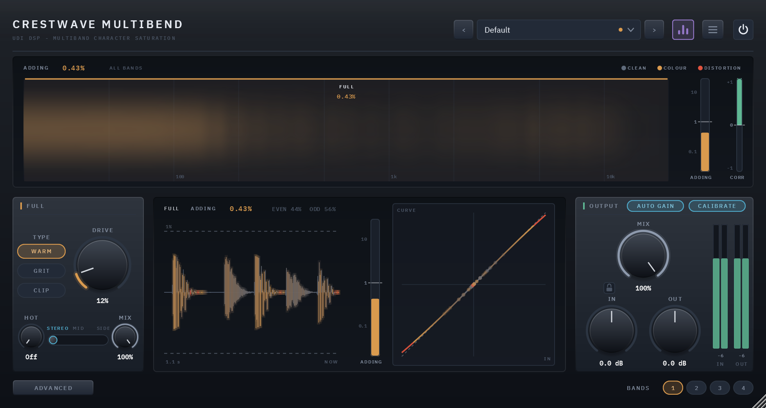Click the DISTORTION legend dot

700,68
